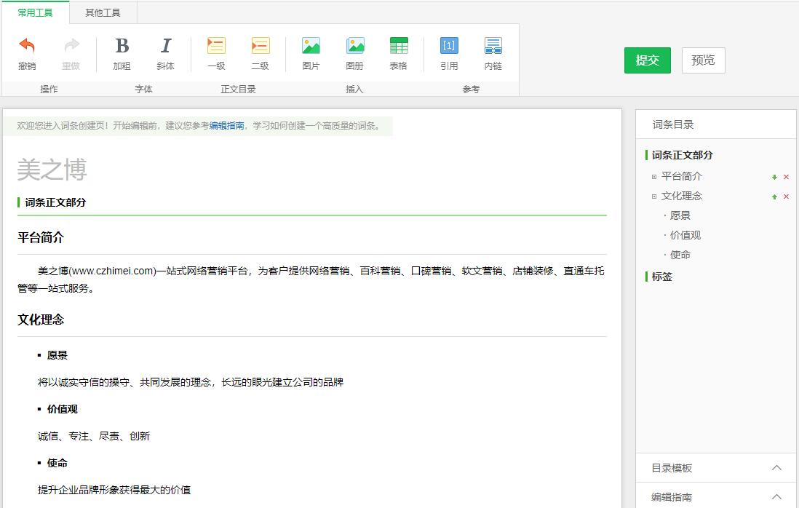Insert a table via 表格 icon
The width and height of the screenshot is (799, 508).
[x=399, y=47]
